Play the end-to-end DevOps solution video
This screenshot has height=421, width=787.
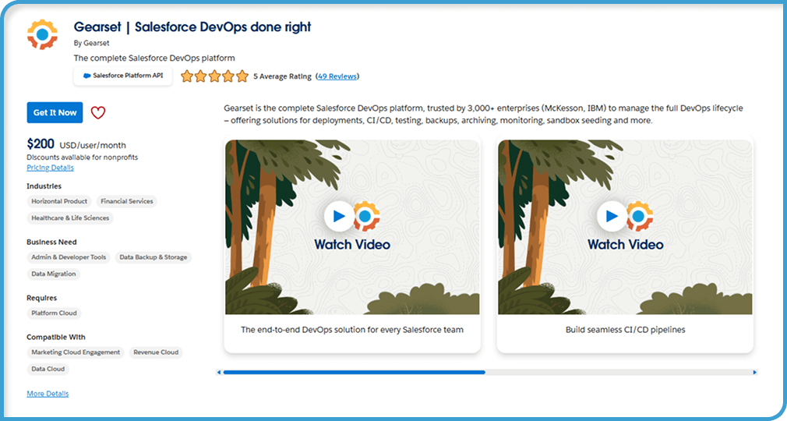pos(339,216)
